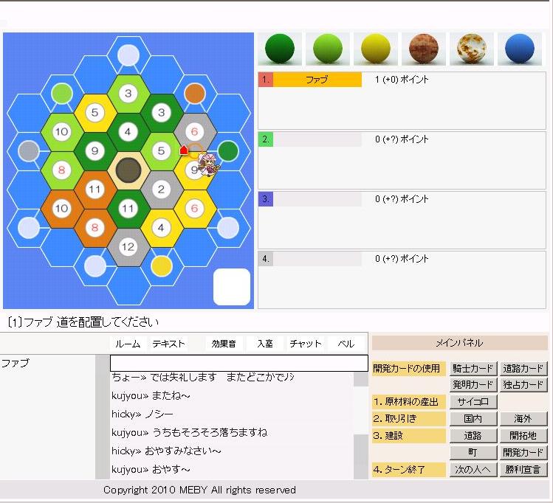End turn with the 次の人へ button
The width and height of the screenshot is (553, 503).
pos(473,470)
